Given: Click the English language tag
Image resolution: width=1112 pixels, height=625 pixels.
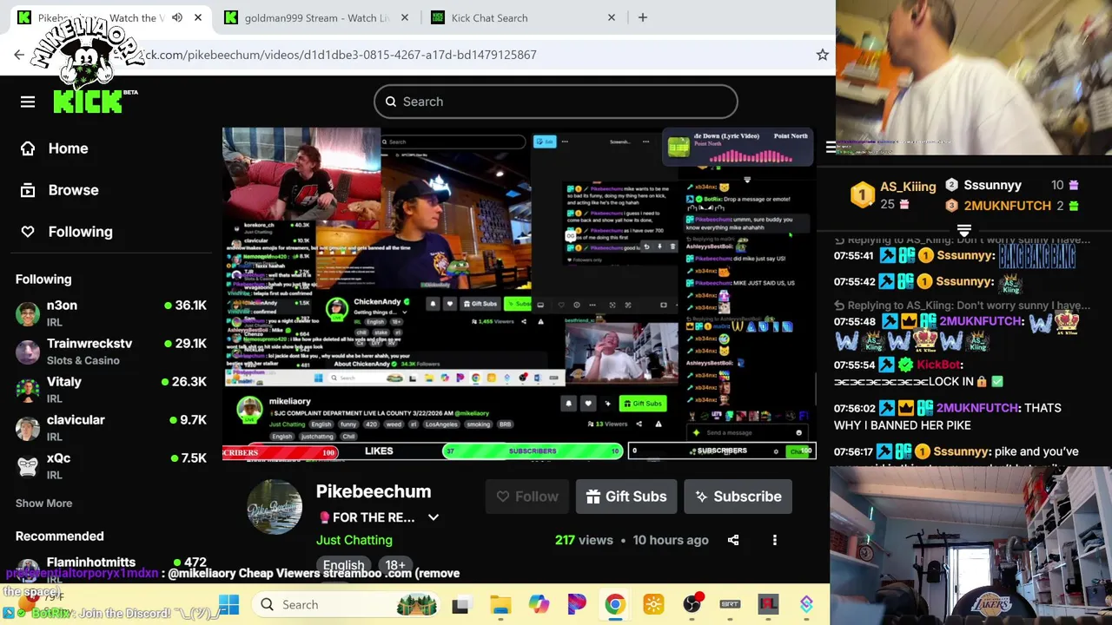Looking at the screenshot, I should click(343, 565).
